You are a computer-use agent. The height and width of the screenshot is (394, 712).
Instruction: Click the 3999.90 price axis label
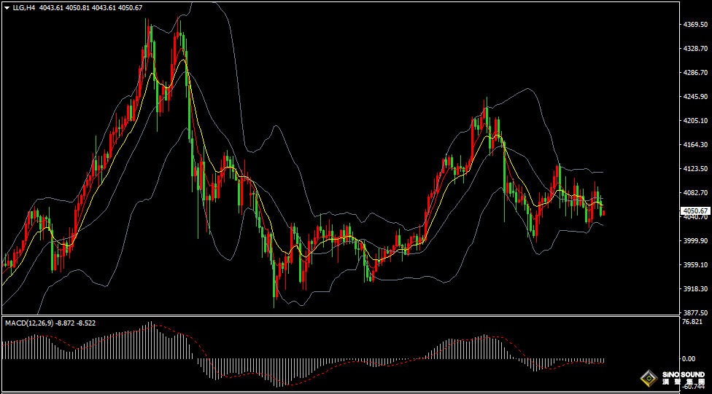pos(694,241)
